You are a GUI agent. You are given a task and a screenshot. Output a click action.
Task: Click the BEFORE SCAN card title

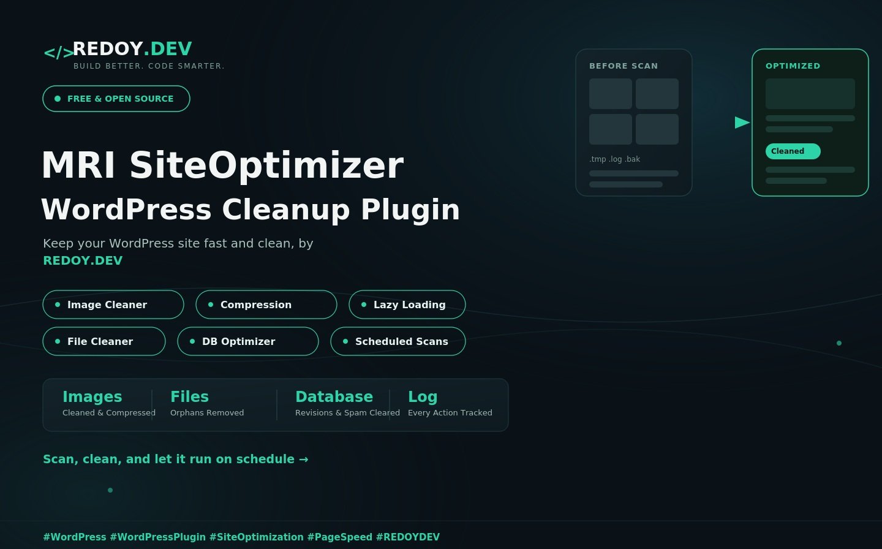[x=624, y=66]
